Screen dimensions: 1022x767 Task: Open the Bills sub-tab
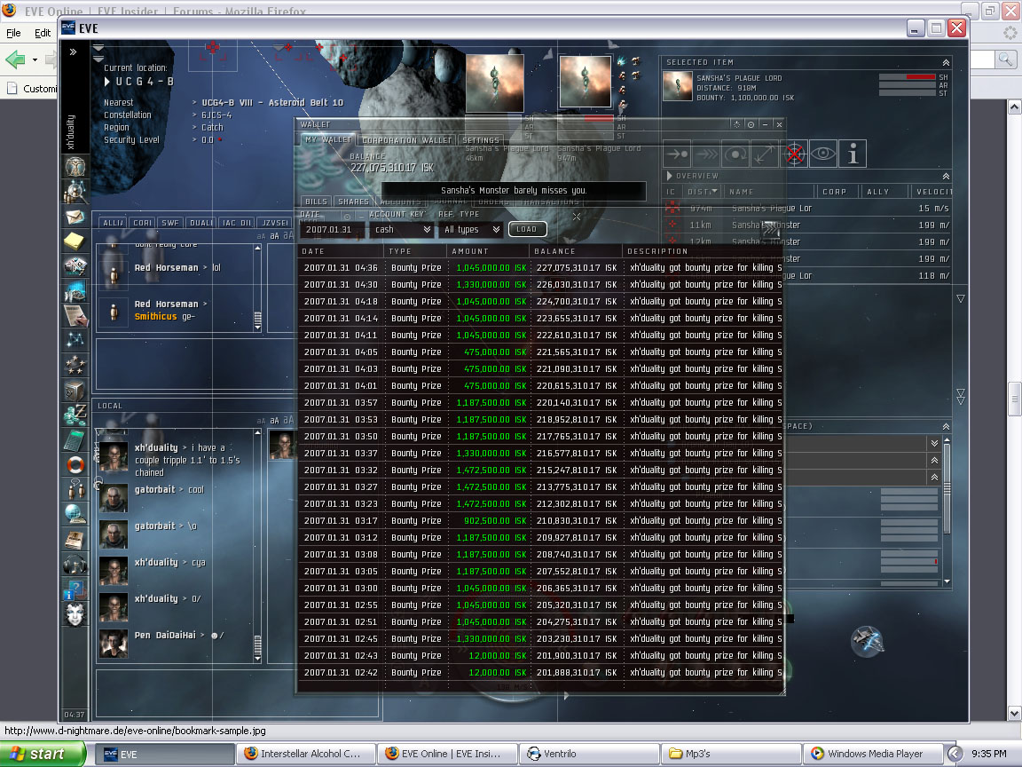click(316, 202)
